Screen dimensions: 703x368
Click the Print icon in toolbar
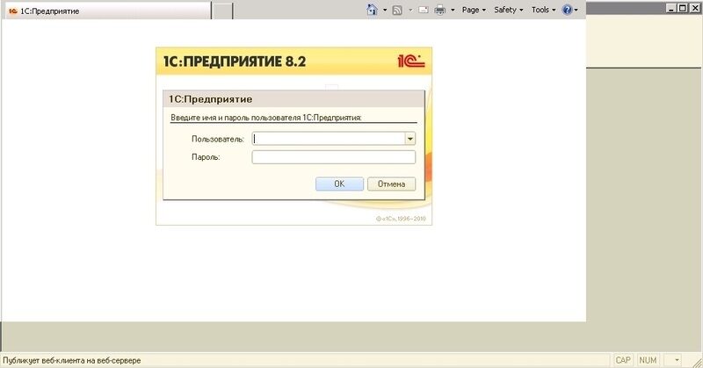point(440,10)
